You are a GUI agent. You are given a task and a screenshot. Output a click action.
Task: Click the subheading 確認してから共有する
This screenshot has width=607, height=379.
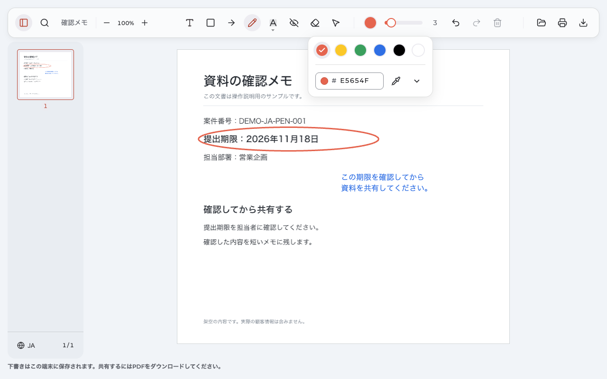point(248,209)
